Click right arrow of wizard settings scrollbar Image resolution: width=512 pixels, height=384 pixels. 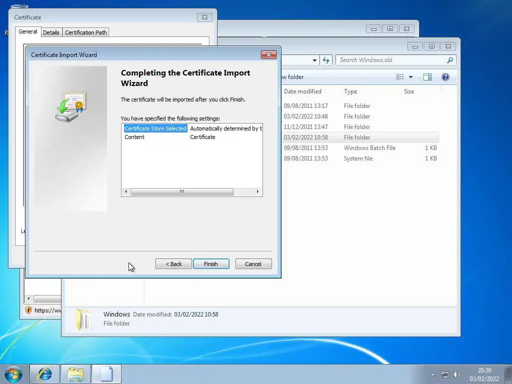(x=257, y=191)
